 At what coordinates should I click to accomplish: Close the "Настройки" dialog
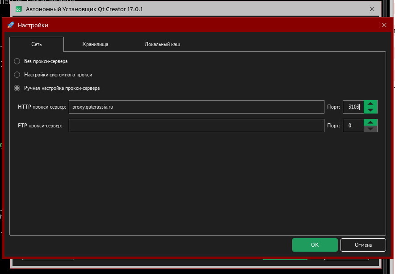pyautogui.click(x=384, y=25)
